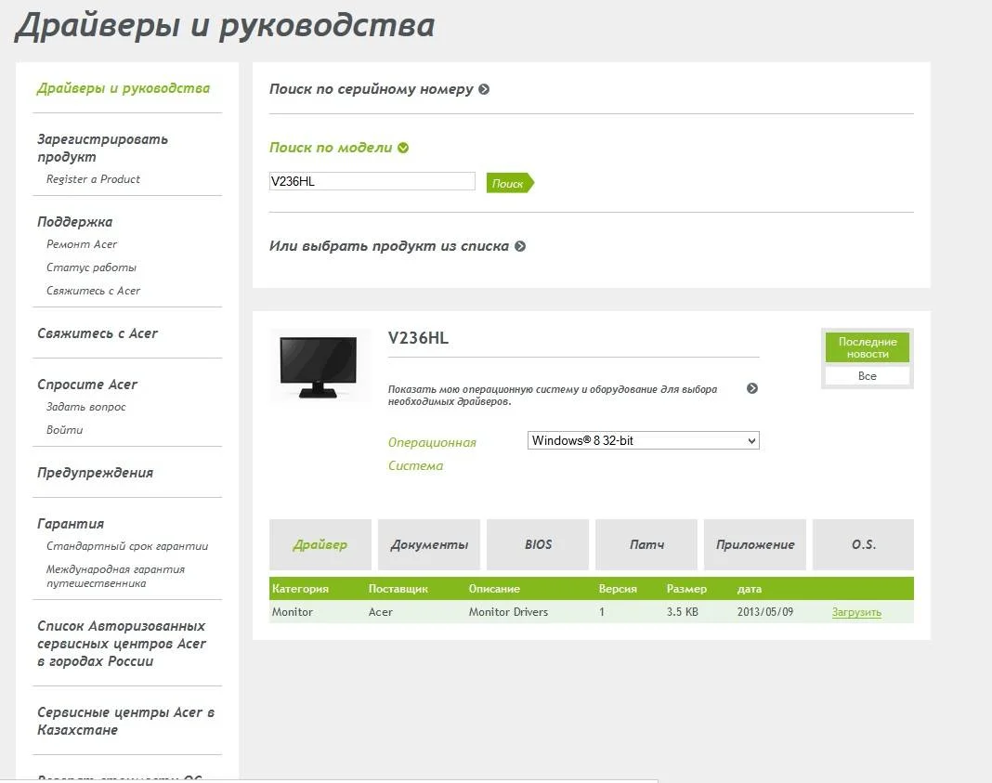
Task: Click the '2013/05/09' date cell
Action: pos(765,612)
